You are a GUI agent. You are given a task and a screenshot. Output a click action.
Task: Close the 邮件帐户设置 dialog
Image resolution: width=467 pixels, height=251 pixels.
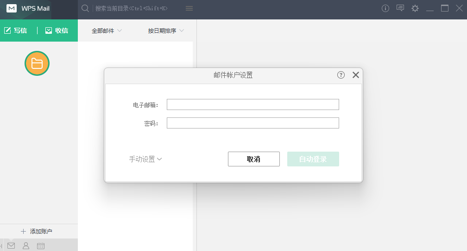pos(356,75)
